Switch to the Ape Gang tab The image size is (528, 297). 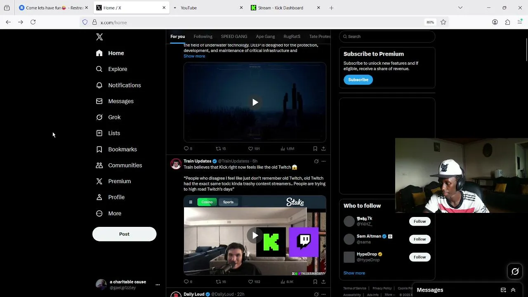coord(265,37)
